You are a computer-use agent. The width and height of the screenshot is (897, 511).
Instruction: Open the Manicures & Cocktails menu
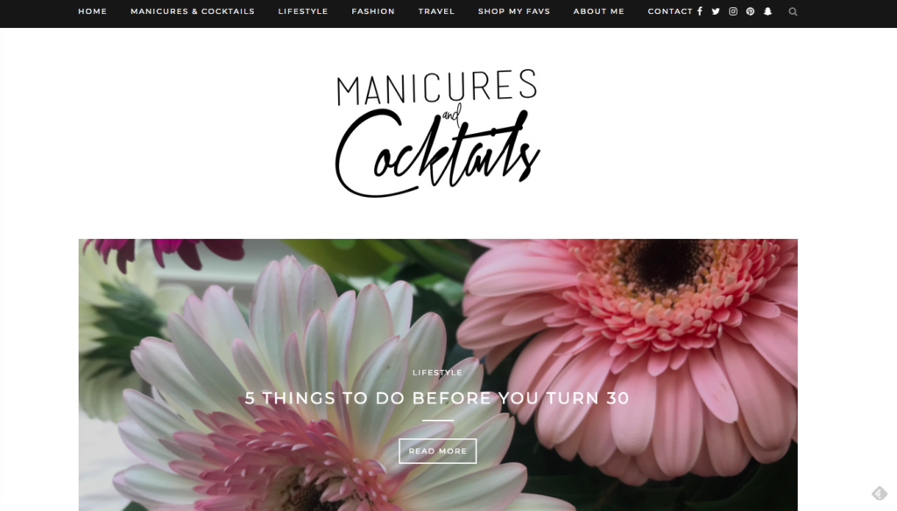click(192, 11)
